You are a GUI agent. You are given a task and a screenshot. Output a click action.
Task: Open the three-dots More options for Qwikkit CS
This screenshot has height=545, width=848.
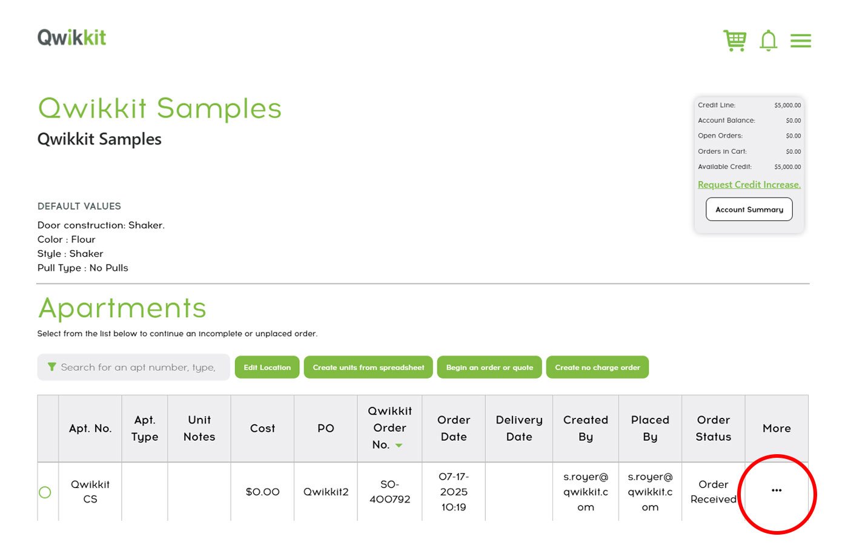pyautogui.click(x=777, y=490)
